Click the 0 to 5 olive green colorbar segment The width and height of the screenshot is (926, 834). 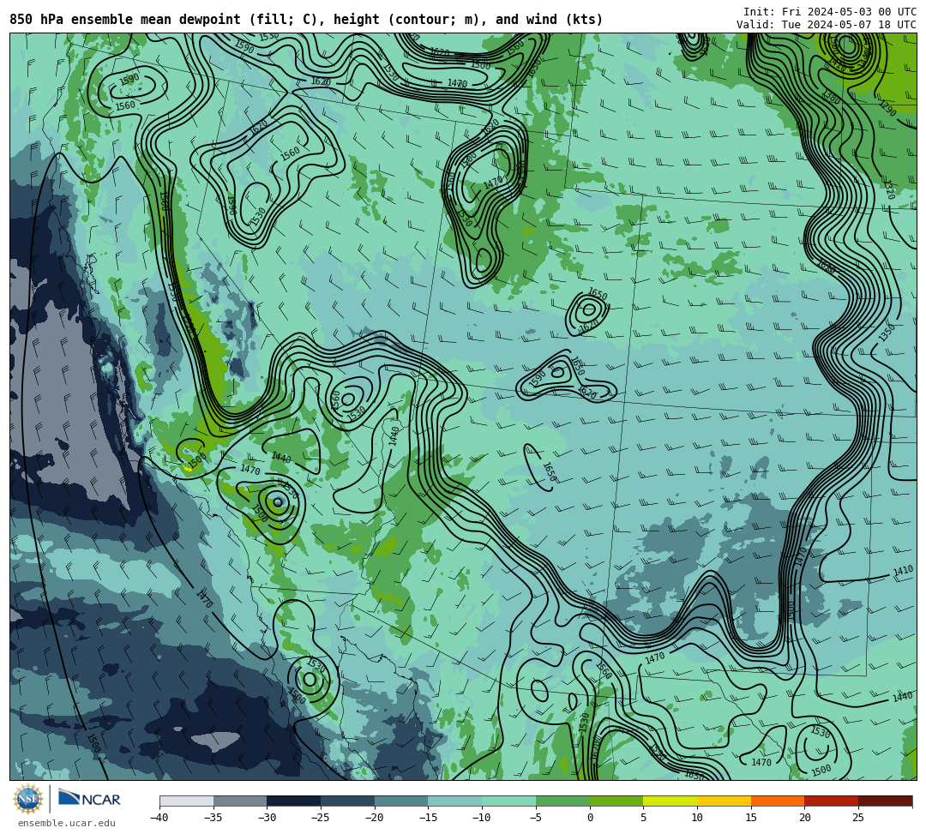(x=616, y=801)
